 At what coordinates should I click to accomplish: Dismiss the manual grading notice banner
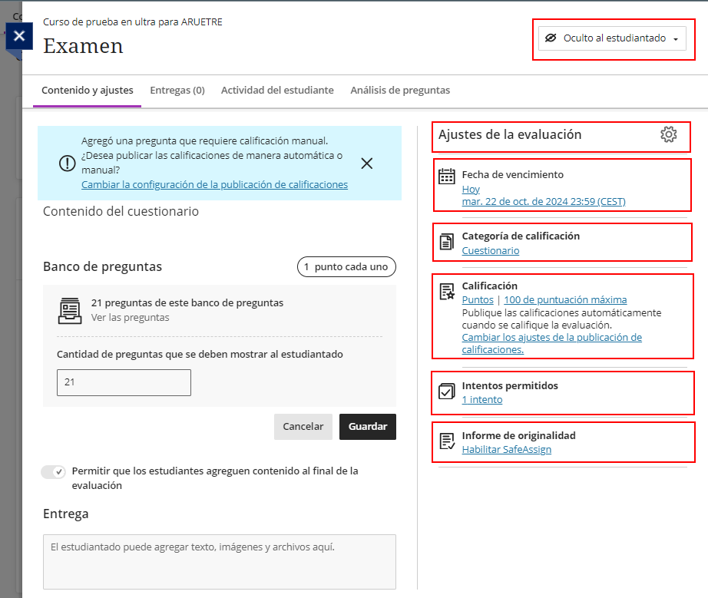pyautogui.click(x=366, y=163)
